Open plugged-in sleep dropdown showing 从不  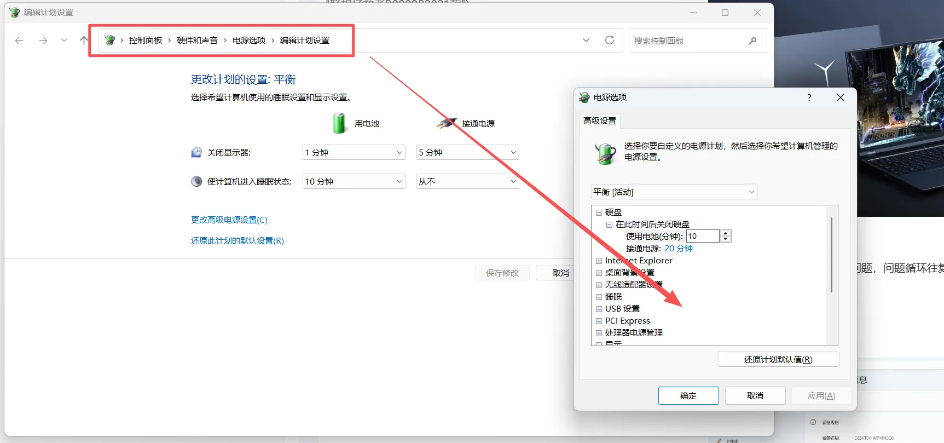(x=467, y=182)
